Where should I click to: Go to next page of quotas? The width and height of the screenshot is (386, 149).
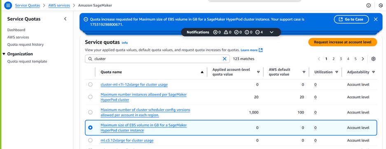(x=363, y=59)
